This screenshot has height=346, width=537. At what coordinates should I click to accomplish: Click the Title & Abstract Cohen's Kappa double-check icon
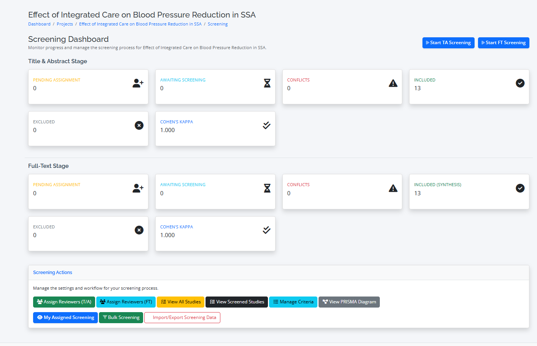[266, 125]
